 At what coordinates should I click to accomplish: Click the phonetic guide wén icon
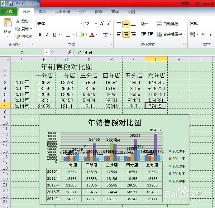click(x=105, y=35)
